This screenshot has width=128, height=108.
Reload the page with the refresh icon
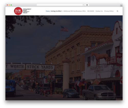[x=83, y=5]
